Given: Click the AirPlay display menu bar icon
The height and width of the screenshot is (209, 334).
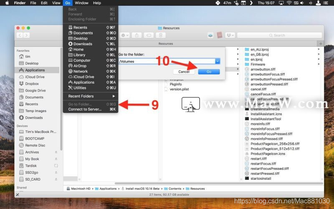Looking at the screenshot, I should (x=281, y=3).
